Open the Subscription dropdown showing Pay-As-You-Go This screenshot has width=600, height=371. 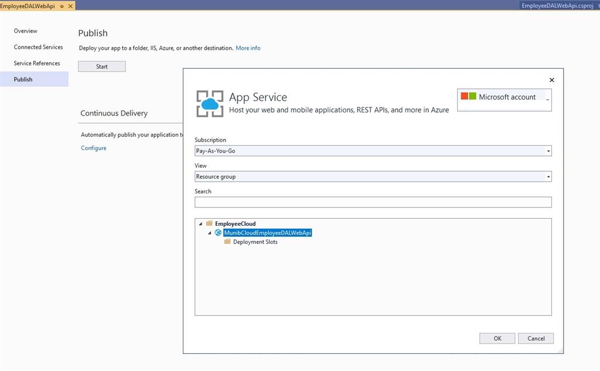pyautogui.click(x=548, y=151)
